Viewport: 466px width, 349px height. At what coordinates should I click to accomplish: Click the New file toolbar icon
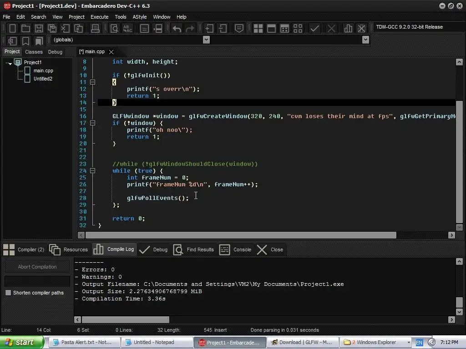pos(12,29)
